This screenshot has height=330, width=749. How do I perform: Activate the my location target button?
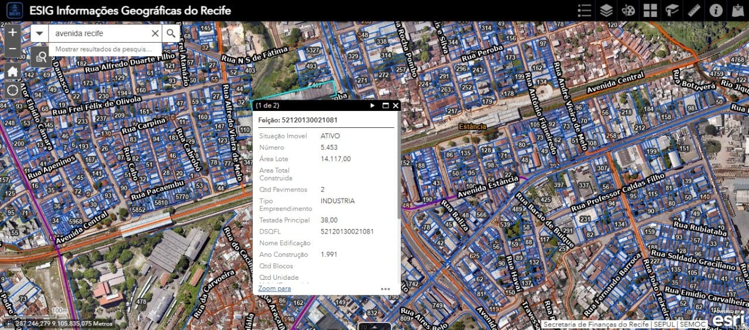tap(12, 91)
